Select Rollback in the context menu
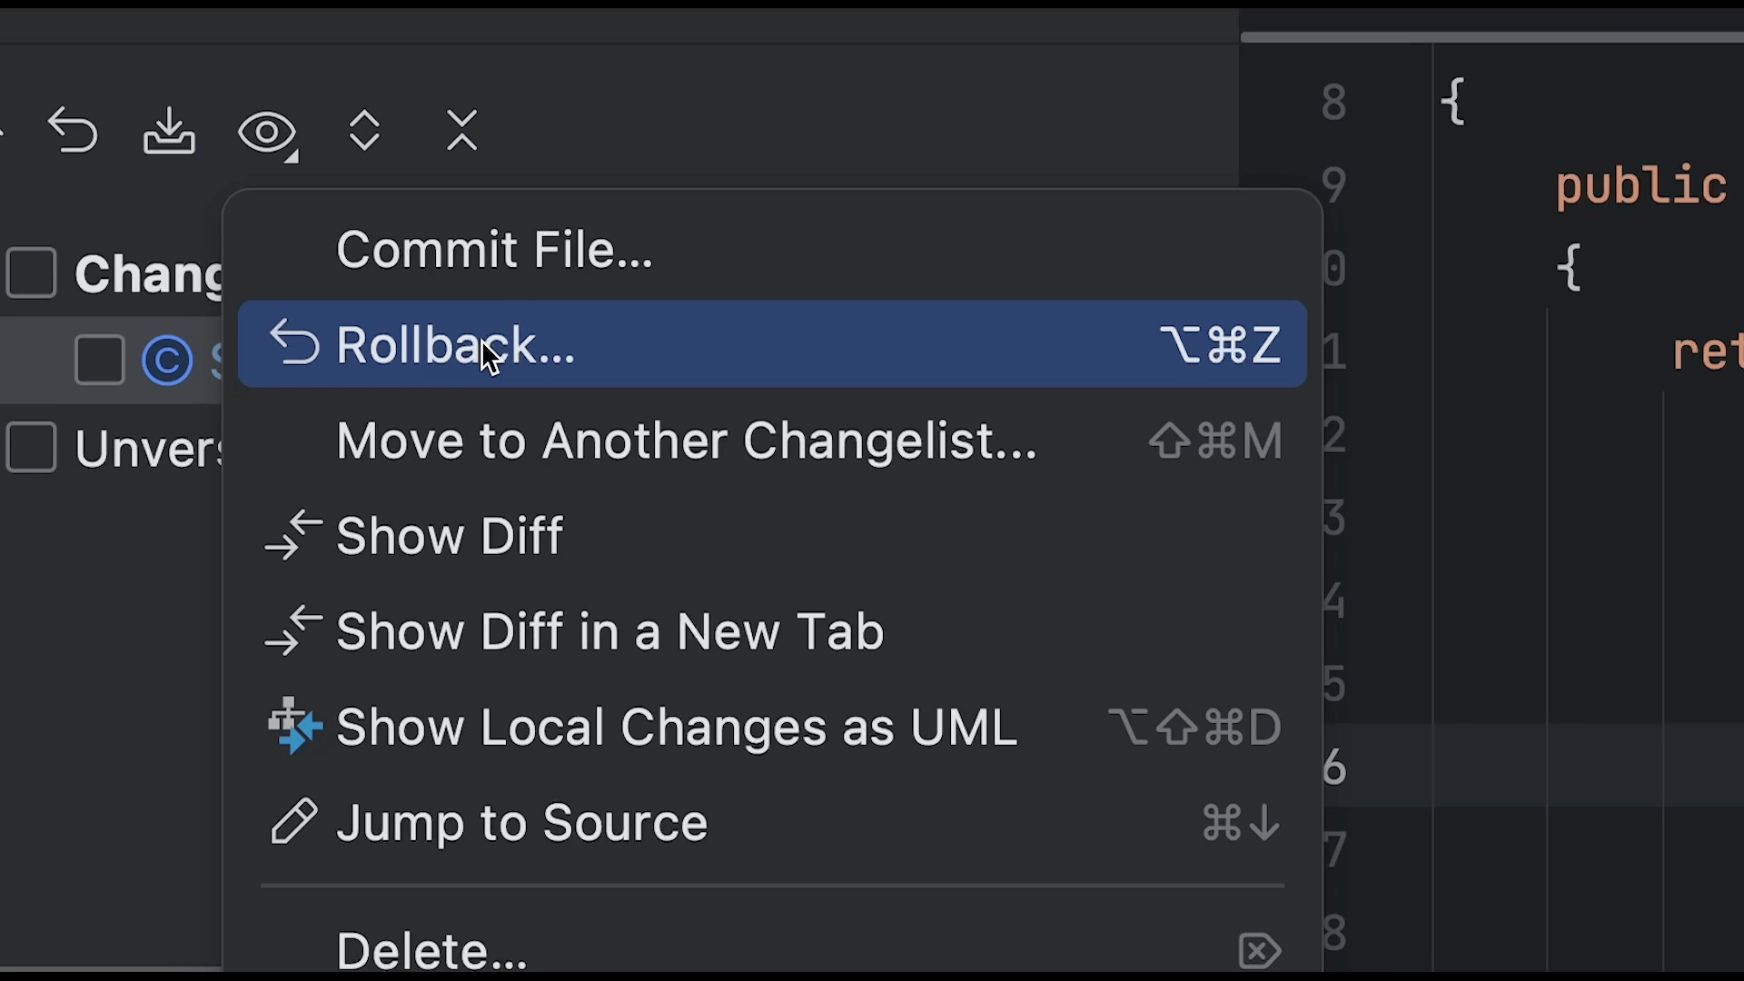This screenshot has height=981, width=1744. pyautogui.click(x=454, y=345)
